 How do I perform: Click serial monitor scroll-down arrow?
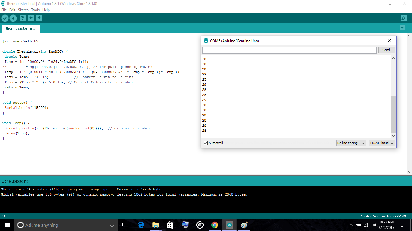click(x=393, y=136)
